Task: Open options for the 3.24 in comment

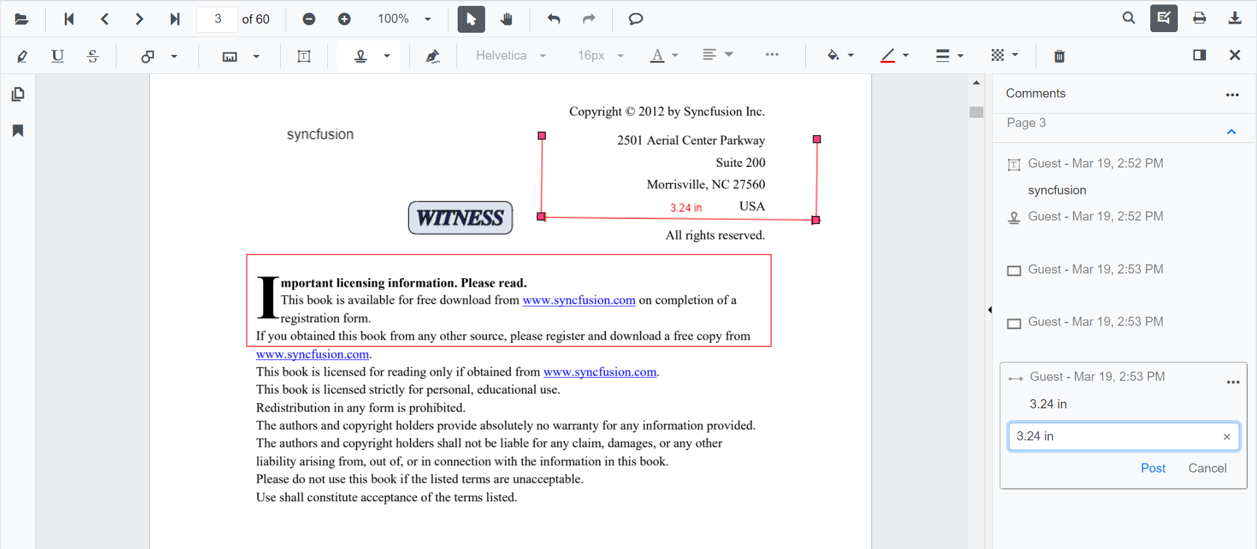Action: [x=1233, y=382]
